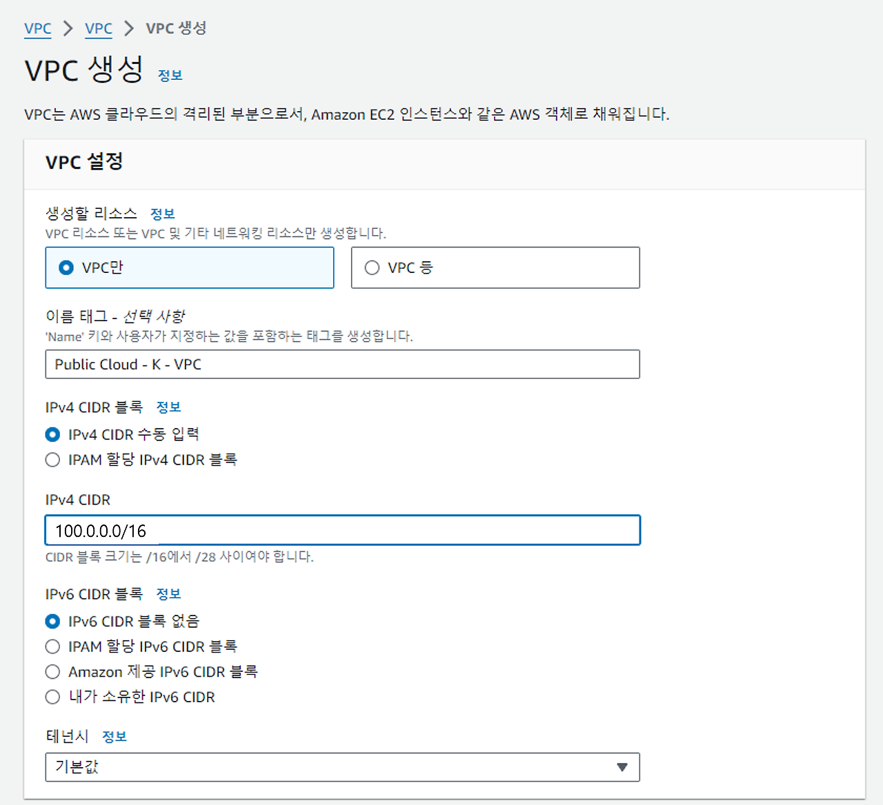
Task: Open '정보' beside 테넌시
Action: pos(115,736)
